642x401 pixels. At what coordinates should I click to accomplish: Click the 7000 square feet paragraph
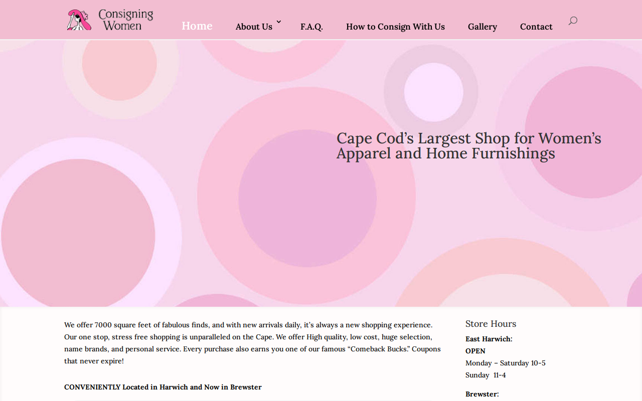point(253,343)
